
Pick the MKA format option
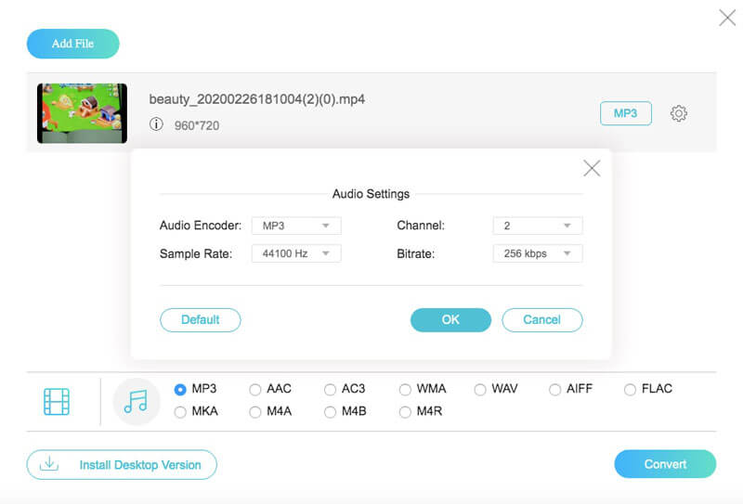[x=180, y=412]
